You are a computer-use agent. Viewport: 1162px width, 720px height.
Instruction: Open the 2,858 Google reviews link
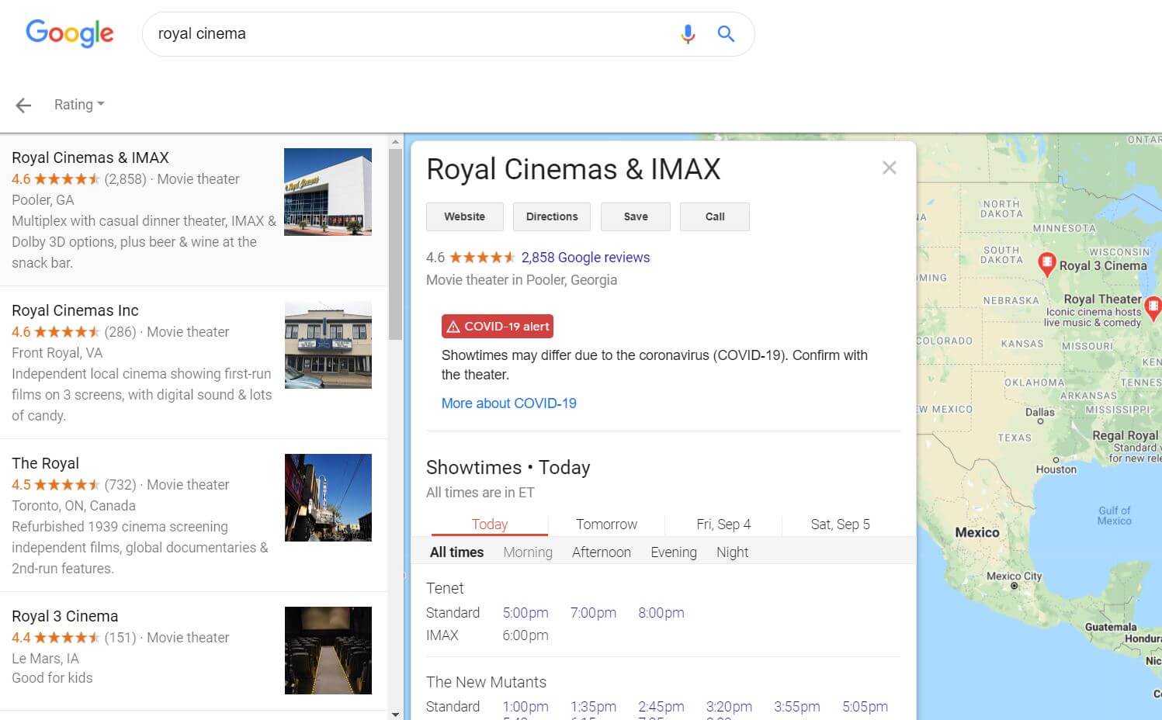(585, 257)
